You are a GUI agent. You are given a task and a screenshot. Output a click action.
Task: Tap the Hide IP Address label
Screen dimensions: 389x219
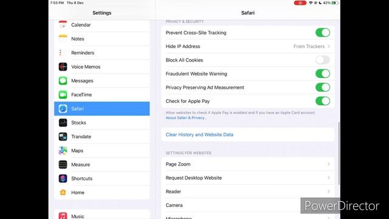pos(183,46)
